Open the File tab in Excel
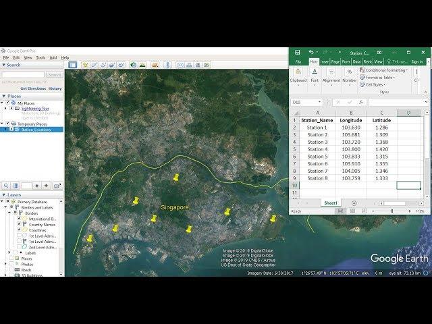 (298, 61)
